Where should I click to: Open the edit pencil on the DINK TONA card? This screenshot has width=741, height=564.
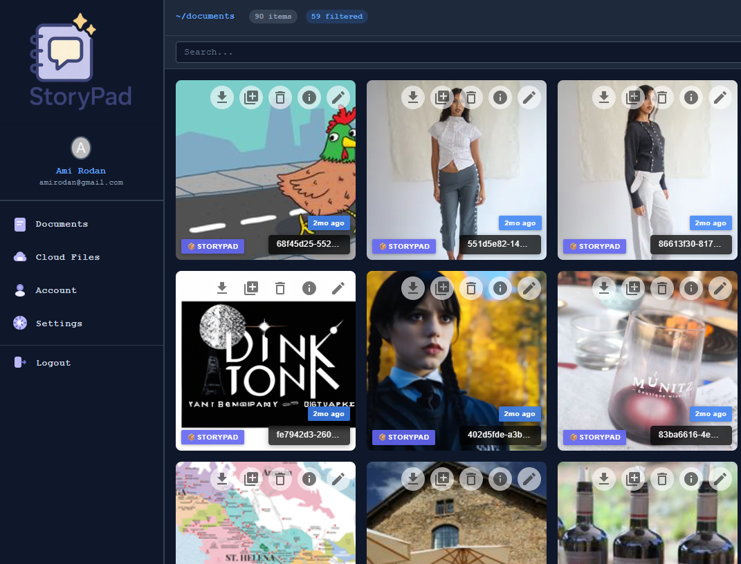point(338,288)
